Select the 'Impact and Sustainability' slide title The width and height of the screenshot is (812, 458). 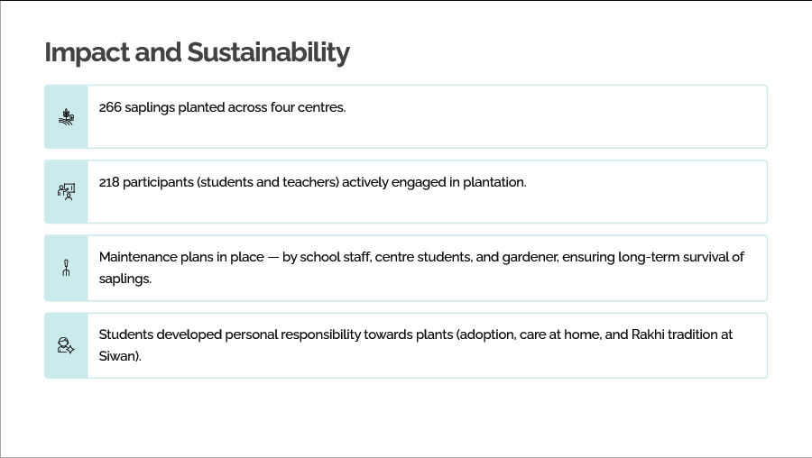click(x=197, y=52)
